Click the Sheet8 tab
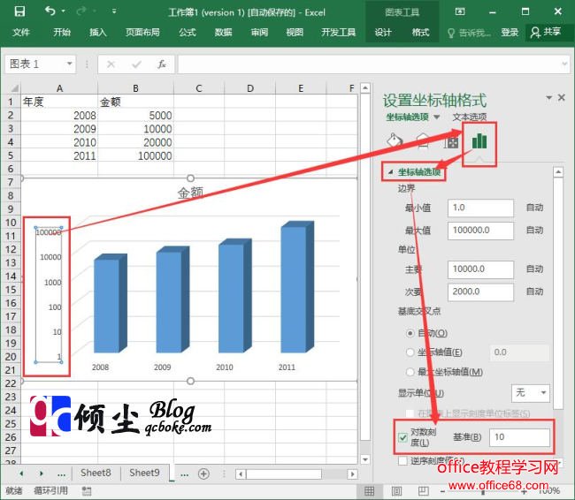 tap(96, 473)
